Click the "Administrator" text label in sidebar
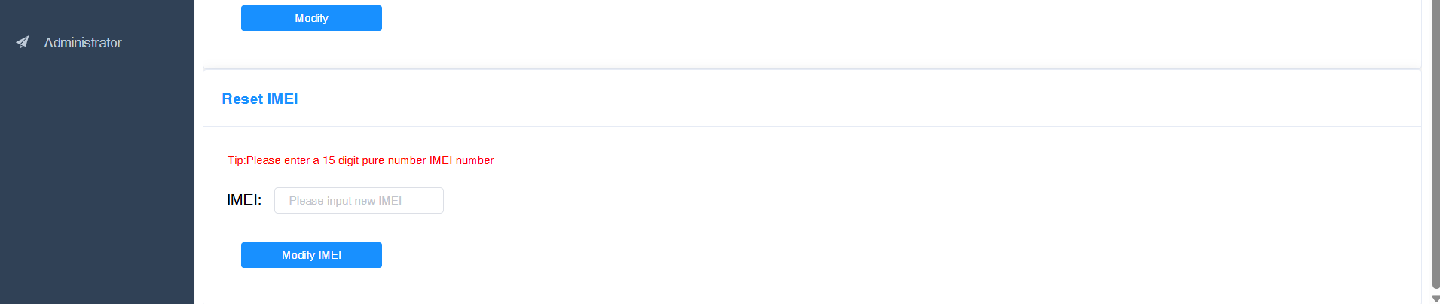 point(83,43)
